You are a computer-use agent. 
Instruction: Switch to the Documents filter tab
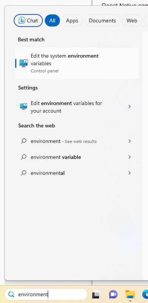pyautogui.click(x=102, y=20)
